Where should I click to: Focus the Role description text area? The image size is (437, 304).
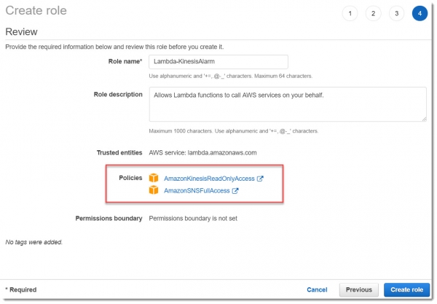tap(287, 104)
